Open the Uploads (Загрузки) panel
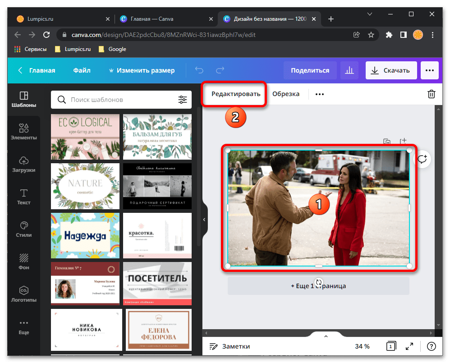This screenshot has height=363, width=450. (x=24, y=164)
